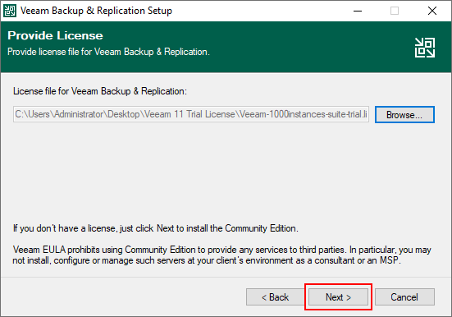452x317 pixels.
Task: Click the 'Provide license file for Veeam' subtitle
Action: [108, 52]
